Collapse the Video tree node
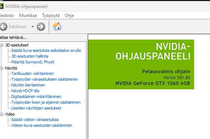Viewport: 210px width, 139px height. tap(1, 114)
